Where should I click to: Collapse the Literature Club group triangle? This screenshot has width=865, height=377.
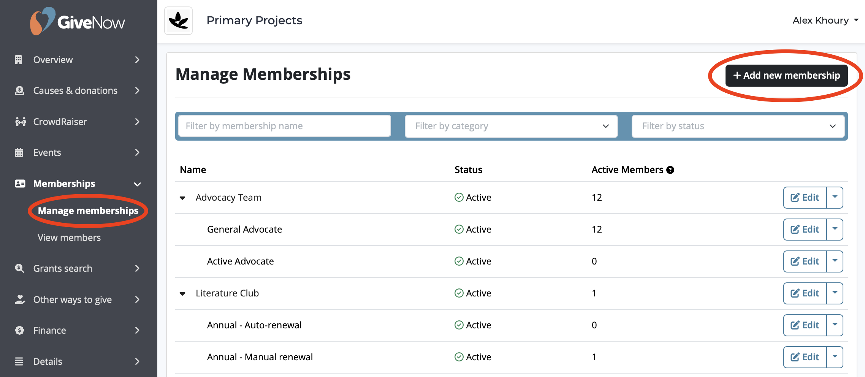tap(182, 294)
